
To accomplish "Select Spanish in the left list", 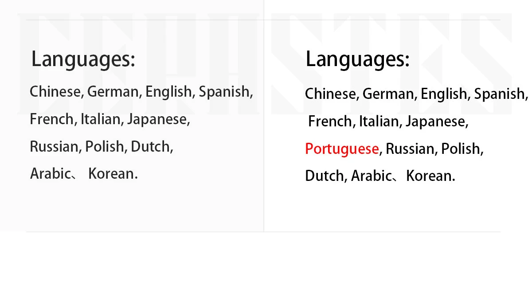I will point(224,92).
